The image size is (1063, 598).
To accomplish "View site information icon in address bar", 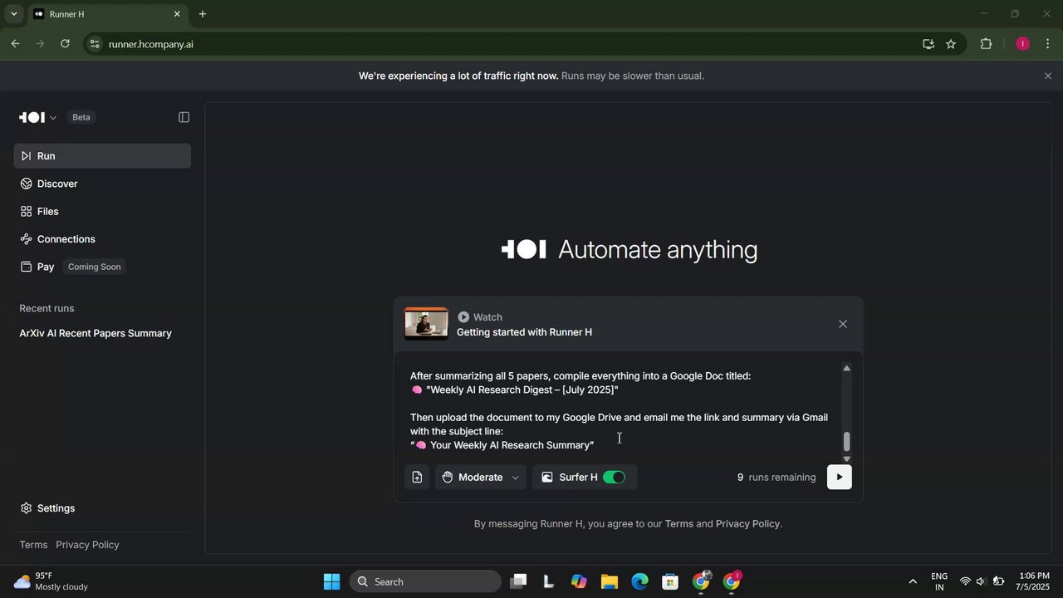I will [x=95, y=44].
